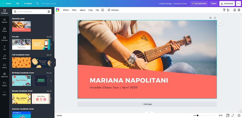Click the undo arrow icon

coord(37,3)
